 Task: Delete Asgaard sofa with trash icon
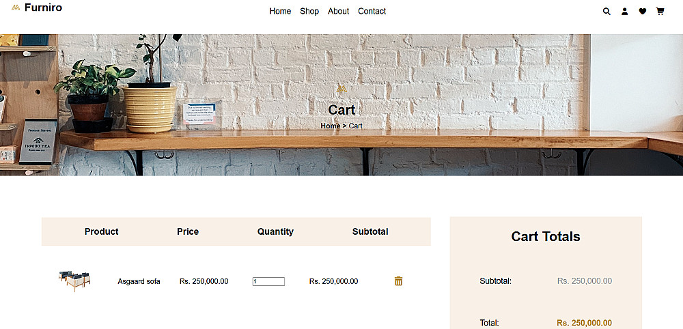point(399,281)
